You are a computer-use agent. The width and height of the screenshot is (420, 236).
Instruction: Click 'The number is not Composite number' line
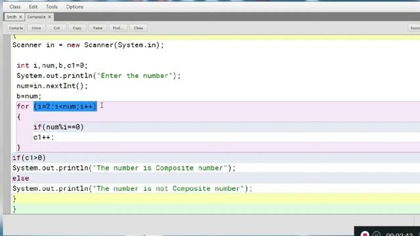(x=133, y=189)
